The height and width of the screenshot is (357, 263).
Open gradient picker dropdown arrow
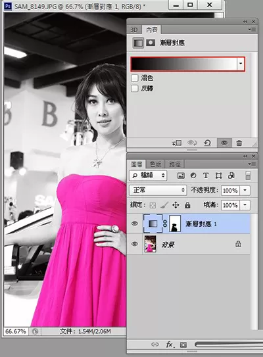(241, 64)
